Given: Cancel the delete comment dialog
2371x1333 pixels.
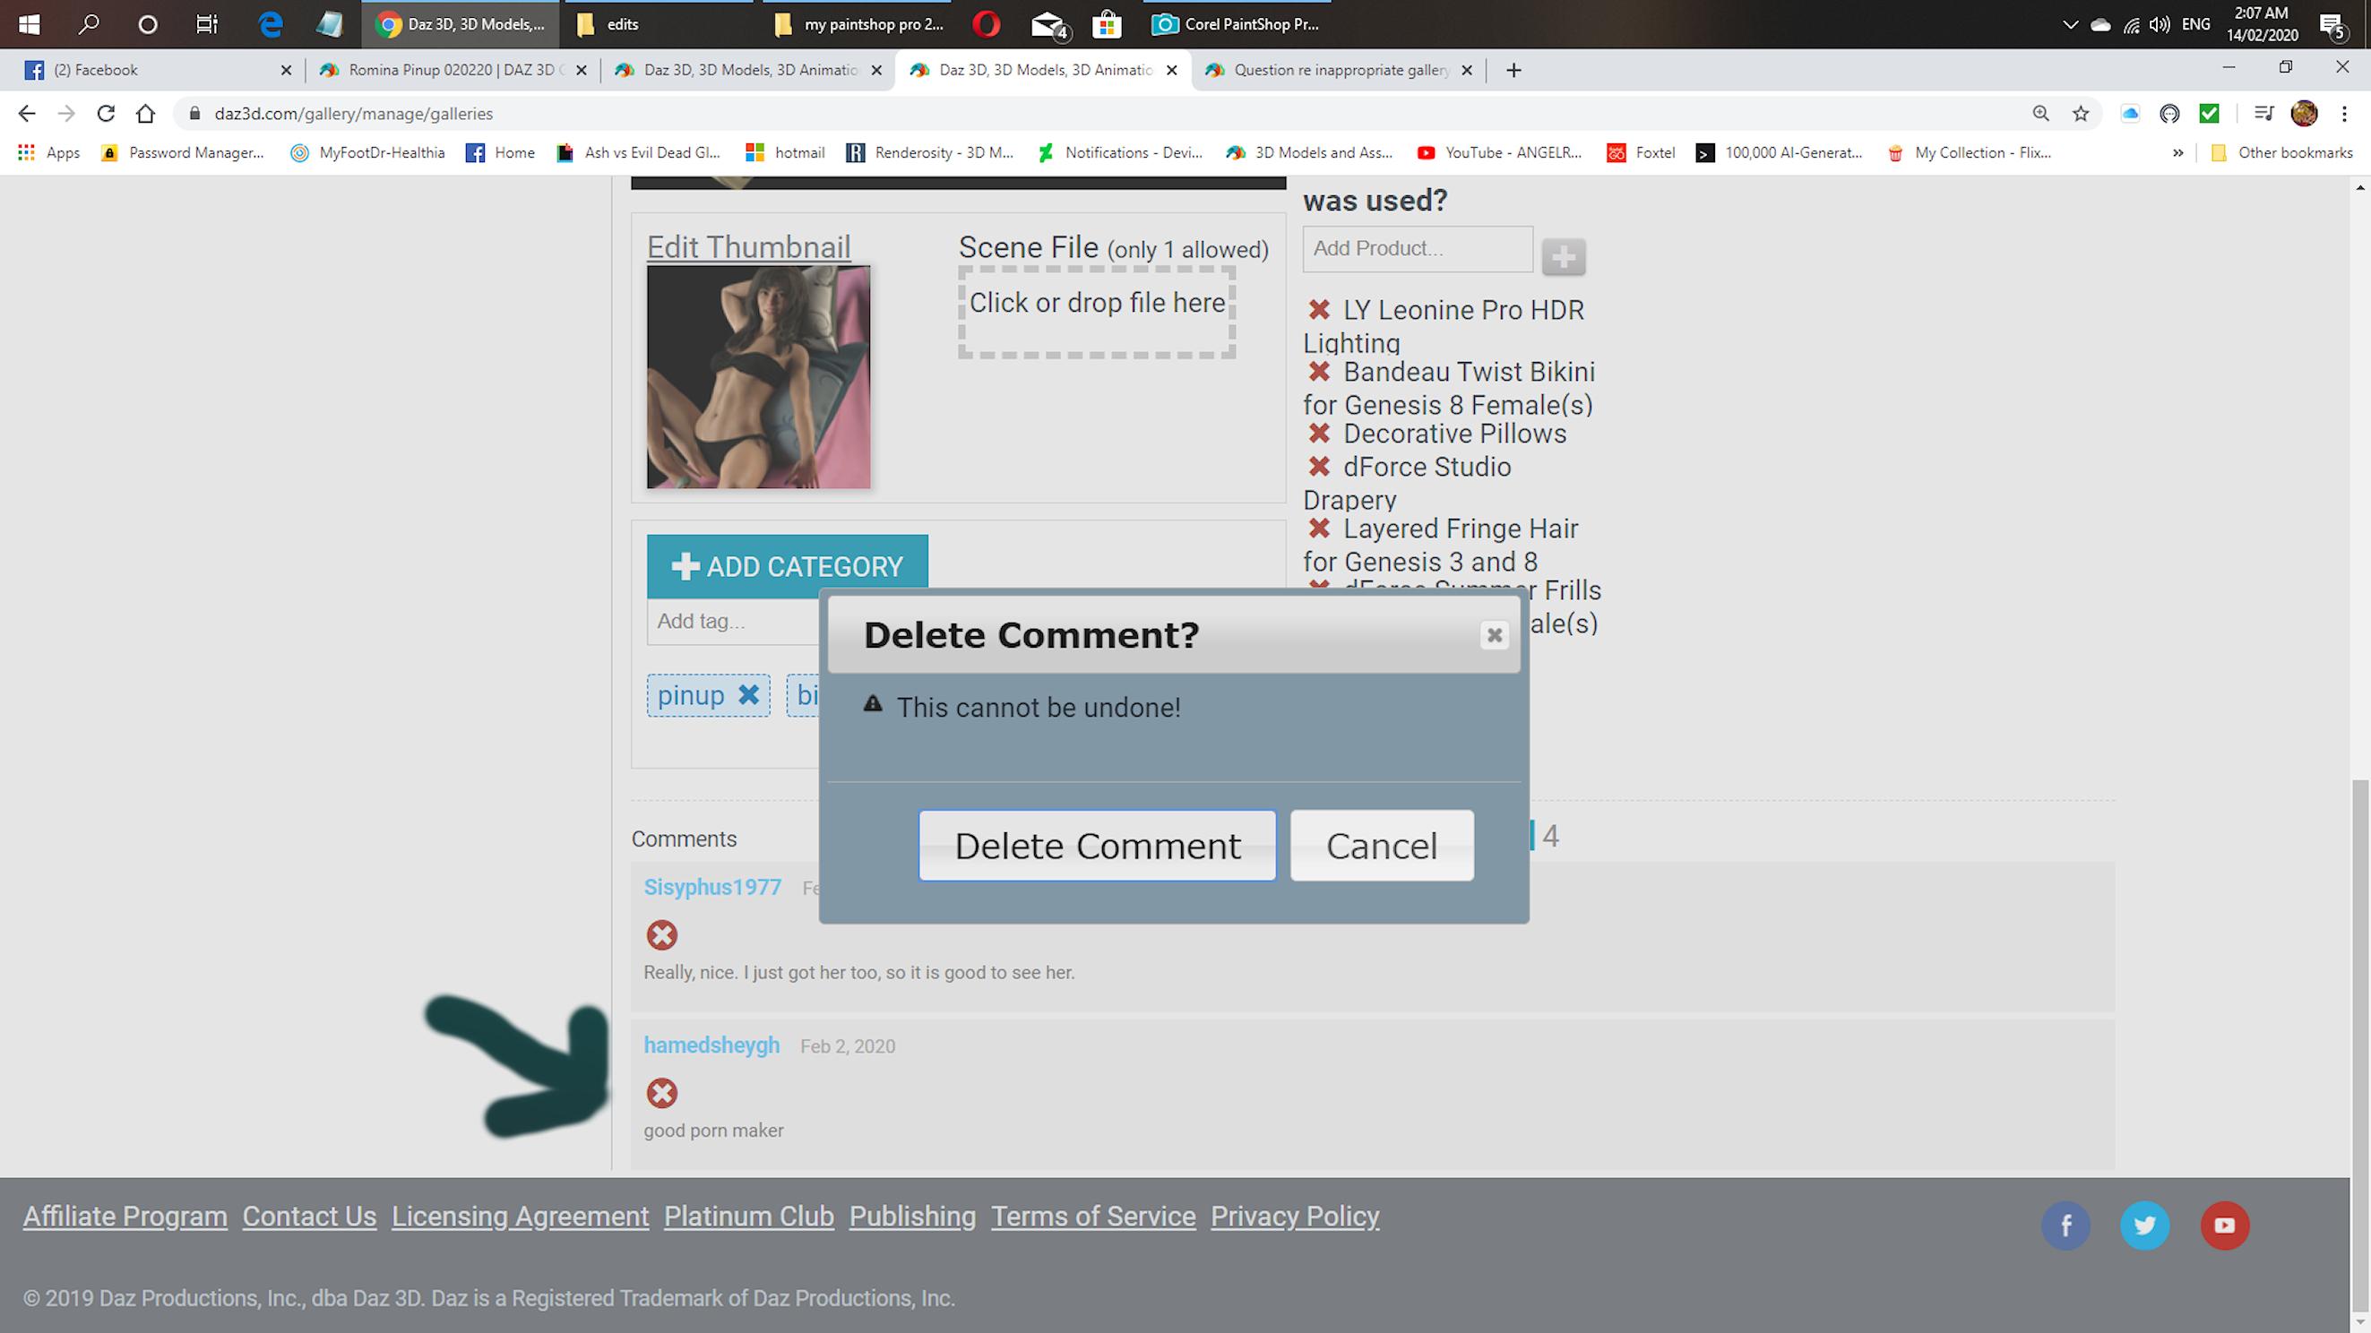Looking at the screenshot, I should coord(1381,846).
